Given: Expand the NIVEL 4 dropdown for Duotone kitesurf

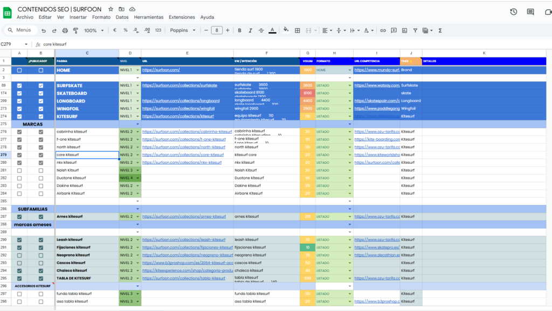Looking at the screenshot, I should pyautogui.click(x=138, y=178).
